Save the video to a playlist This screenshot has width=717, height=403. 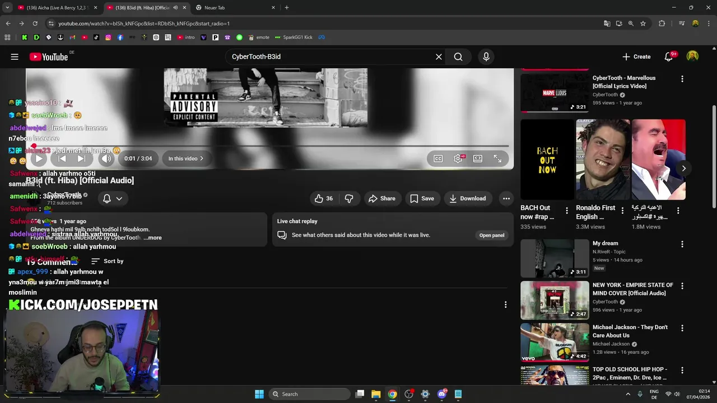tap(422, 198)
